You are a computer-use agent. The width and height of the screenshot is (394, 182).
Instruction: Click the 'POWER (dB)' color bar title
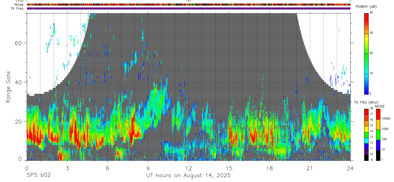click(366, 7)
